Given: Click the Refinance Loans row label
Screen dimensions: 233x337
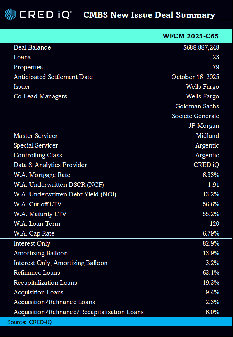Looking at the screenshot, I should click(x=37, y=273).
